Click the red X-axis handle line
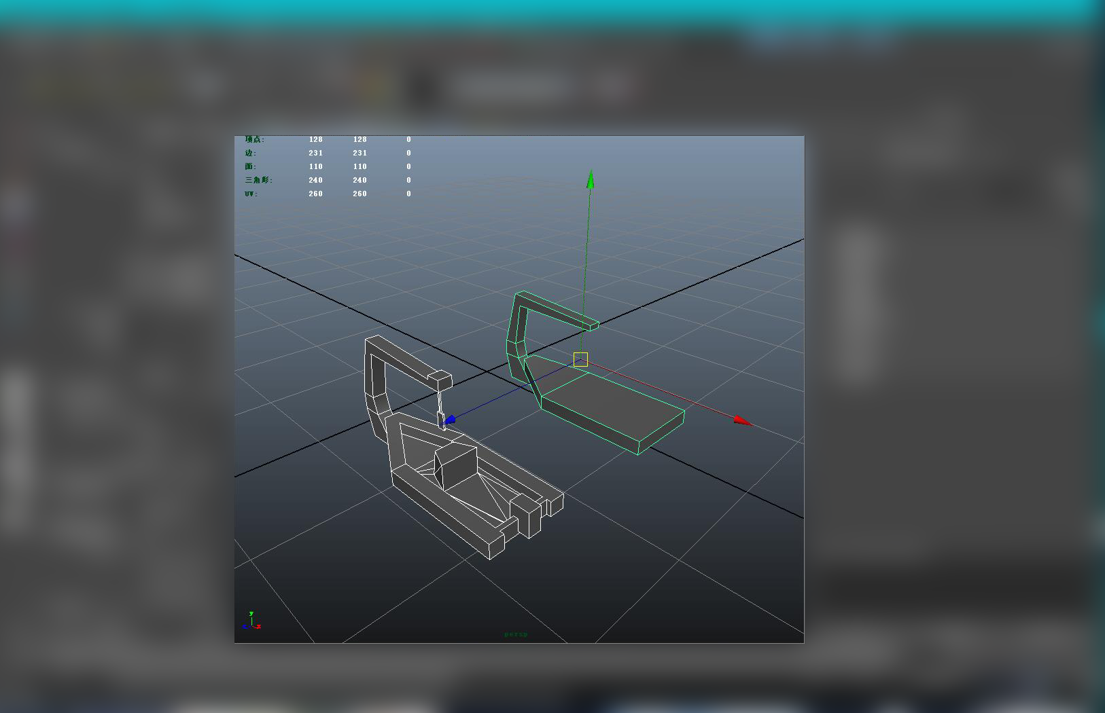The width and height of the screenshot is (1105, 713). [661, 390]
